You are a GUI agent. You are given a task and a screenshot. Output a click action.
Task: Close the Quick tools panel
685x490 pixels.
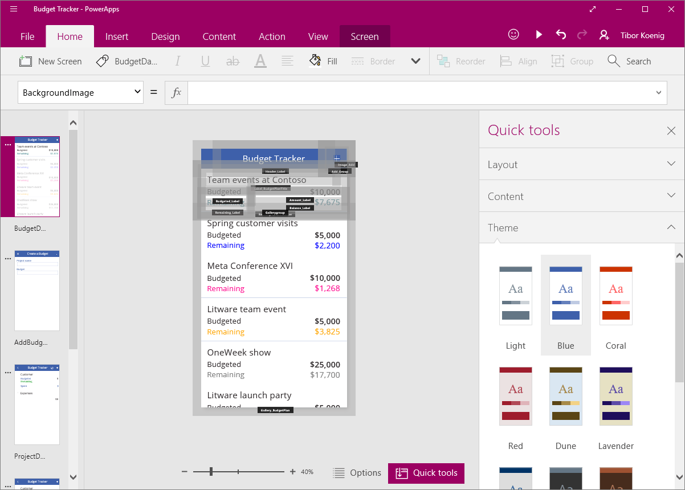point(671,131)
